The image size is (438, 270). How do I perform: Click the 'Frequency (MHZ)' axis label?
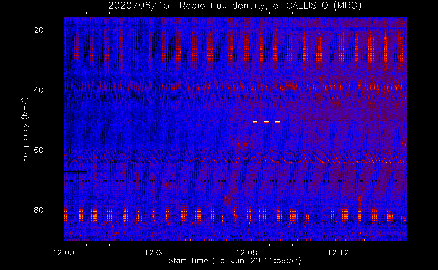(x=25, y=130)
